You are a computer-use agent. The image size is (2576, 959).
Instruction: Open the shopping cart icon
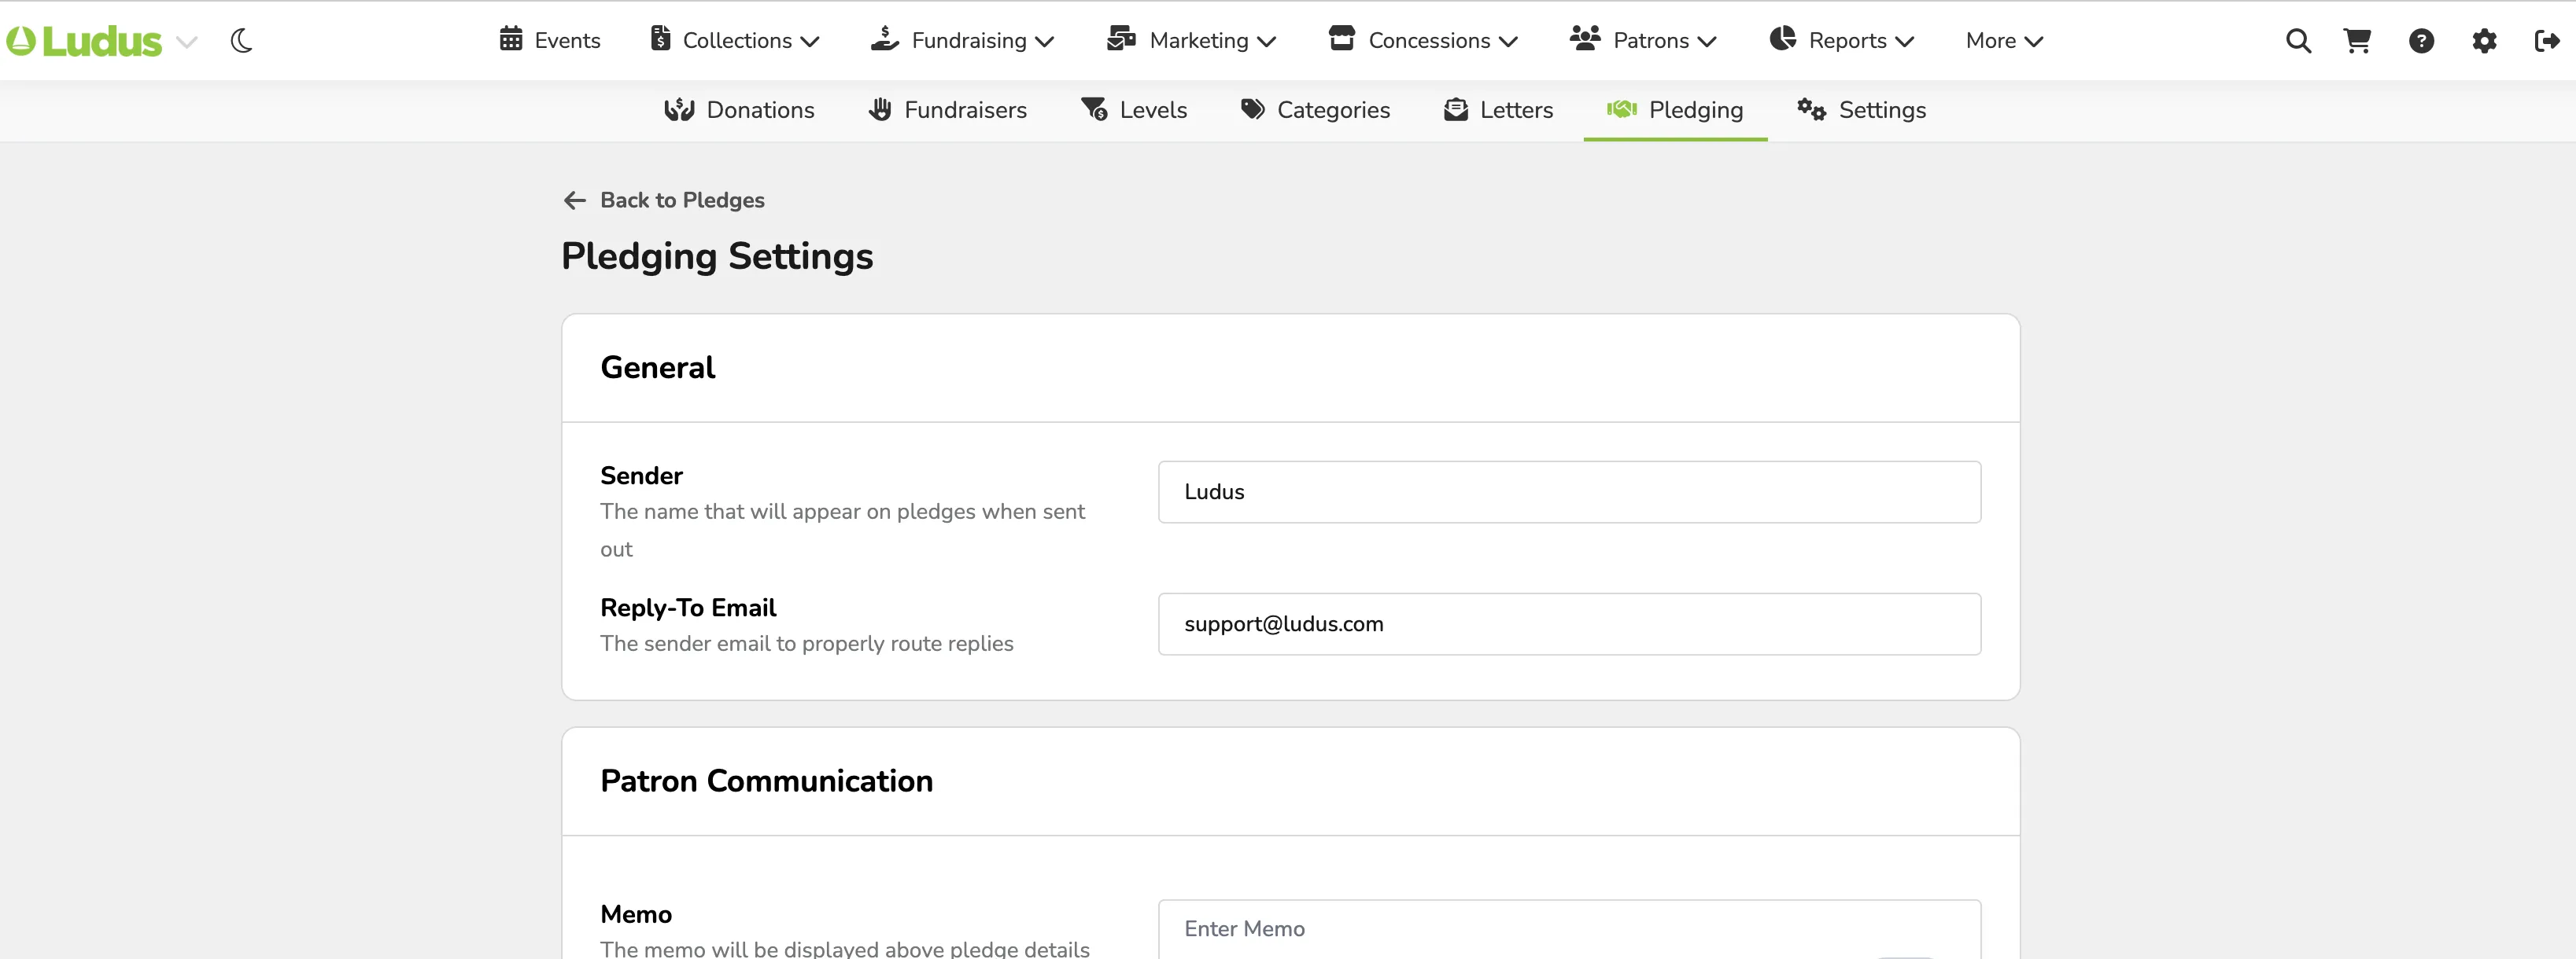point(2357,41)
